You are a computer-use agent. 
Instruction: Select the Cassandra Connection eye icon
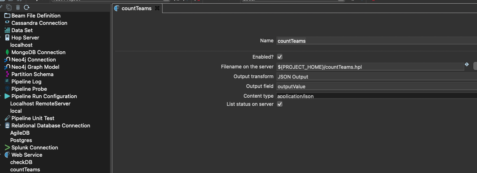tap(7, 23)
